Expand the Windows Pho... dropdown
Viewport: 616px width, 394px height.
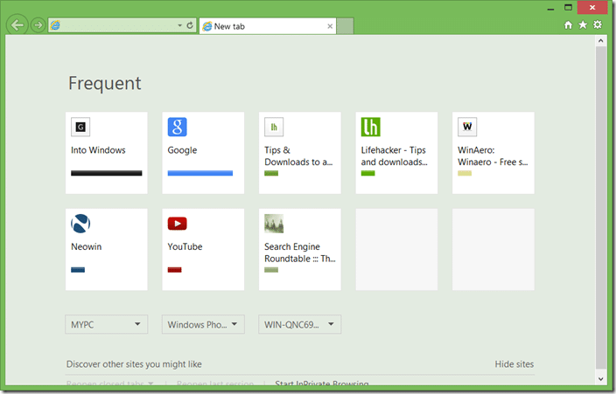pos(203,324)
